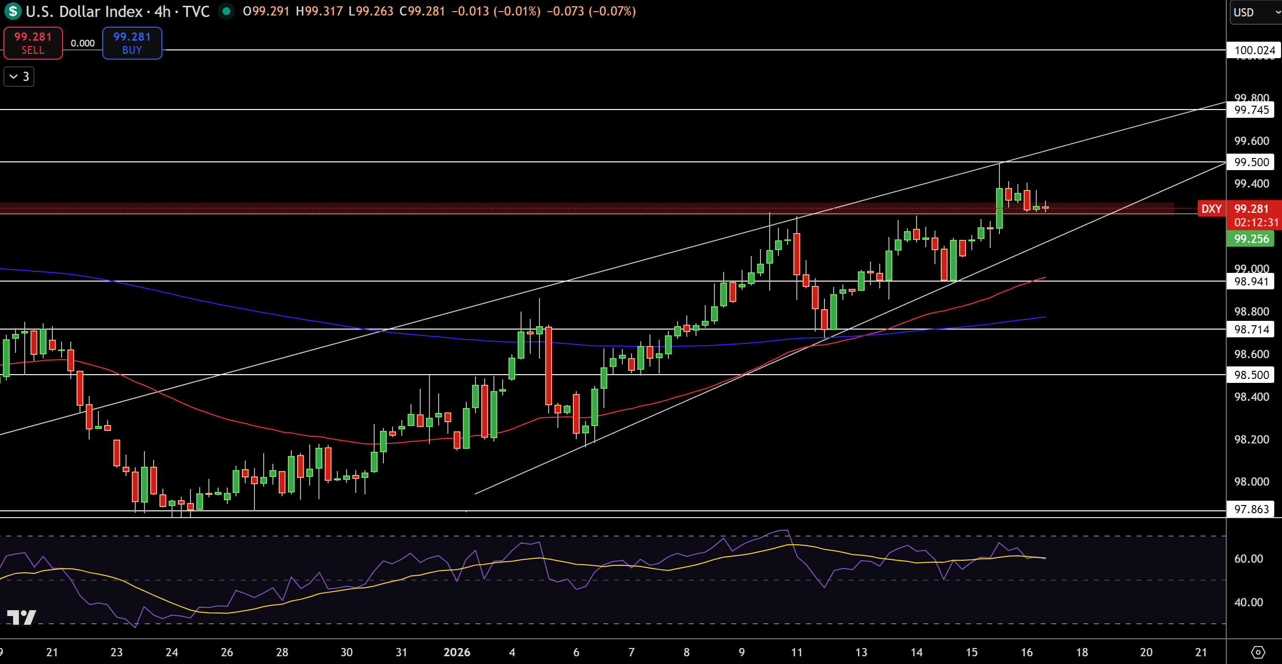Click the green 99.256 price label
Screen dimensions: 1282x664
(1251, 239)
